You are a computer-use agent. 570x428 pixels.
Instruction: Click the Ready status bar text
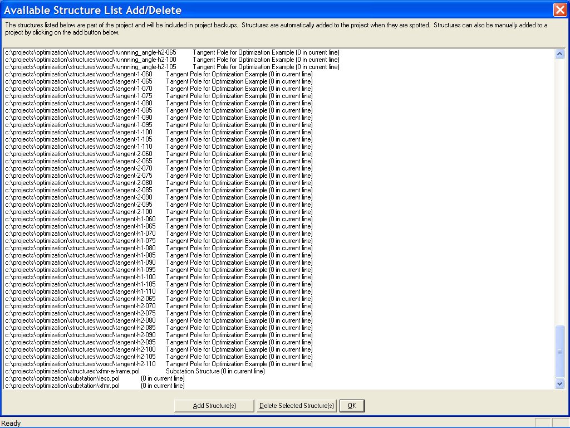click(x=11, y=423)
